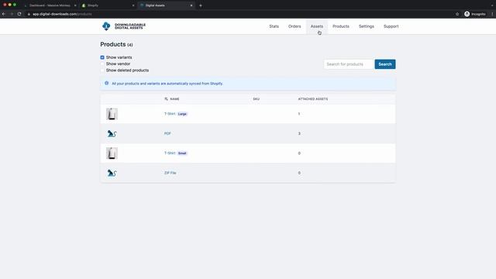The width and height of the screenshot is (496, 279).
Task: Open the browser three-dot menu
Action: [492, 14]
